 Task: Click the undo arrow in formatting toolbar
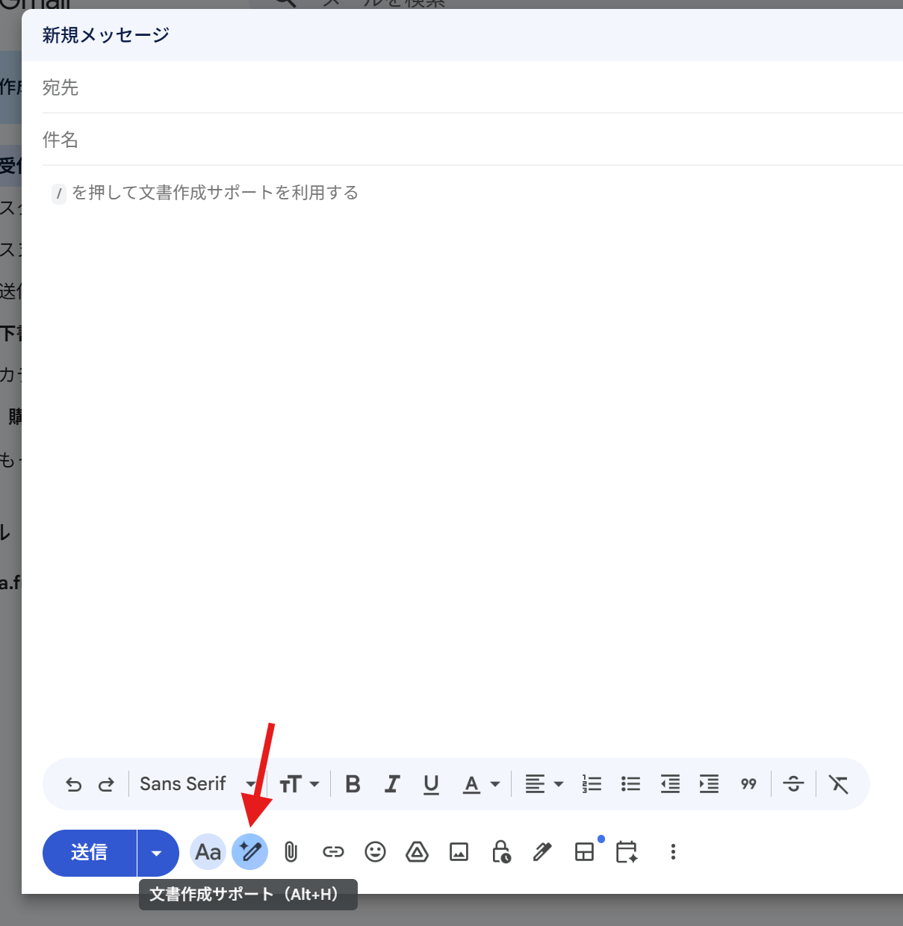[73, 784]
